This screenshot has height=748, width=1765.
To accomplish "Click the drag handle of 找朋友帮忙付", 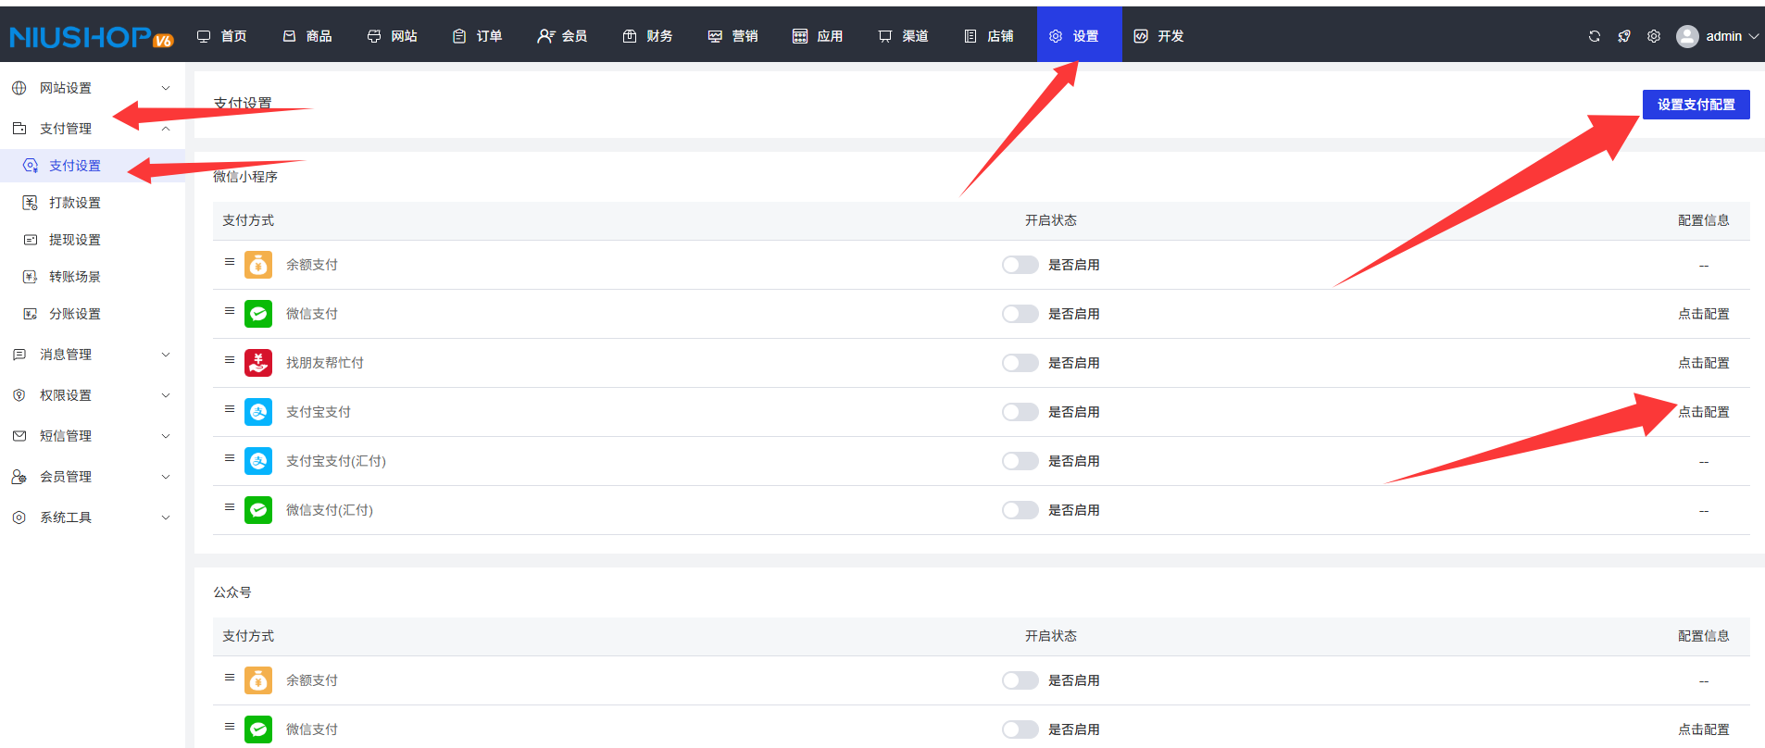I will coord(230,360).
